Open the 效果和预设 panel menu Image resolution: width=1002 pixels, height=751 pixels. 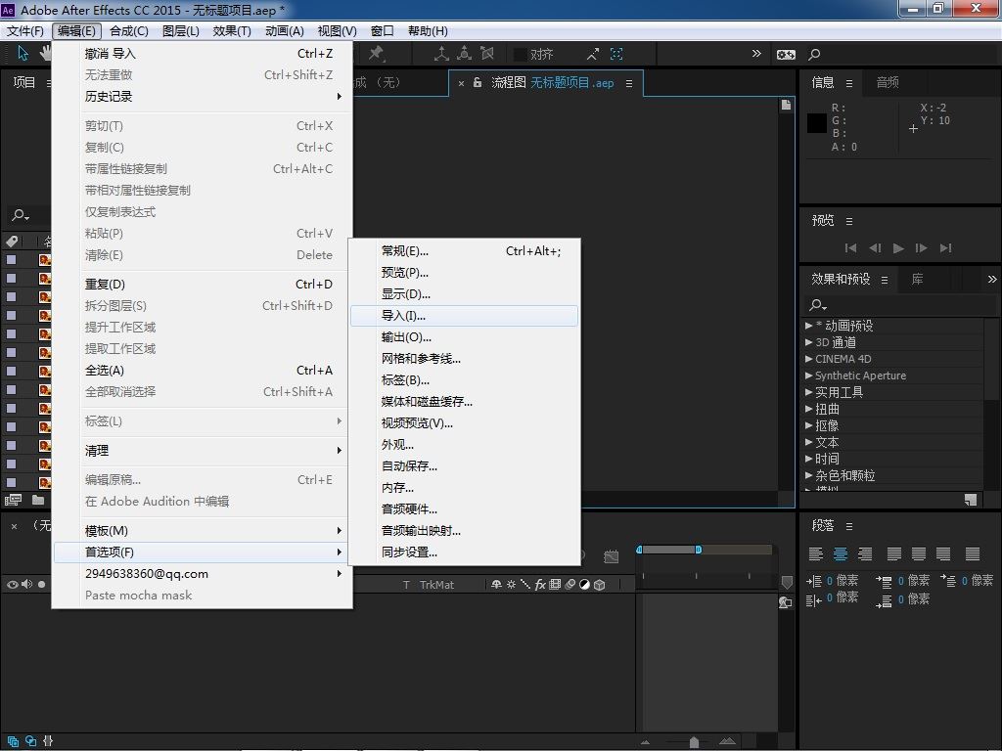[x=885, y=280]
